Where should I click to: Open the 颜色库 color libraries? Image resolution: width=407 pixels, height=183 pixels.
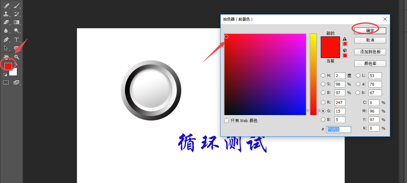pos(370,64)
